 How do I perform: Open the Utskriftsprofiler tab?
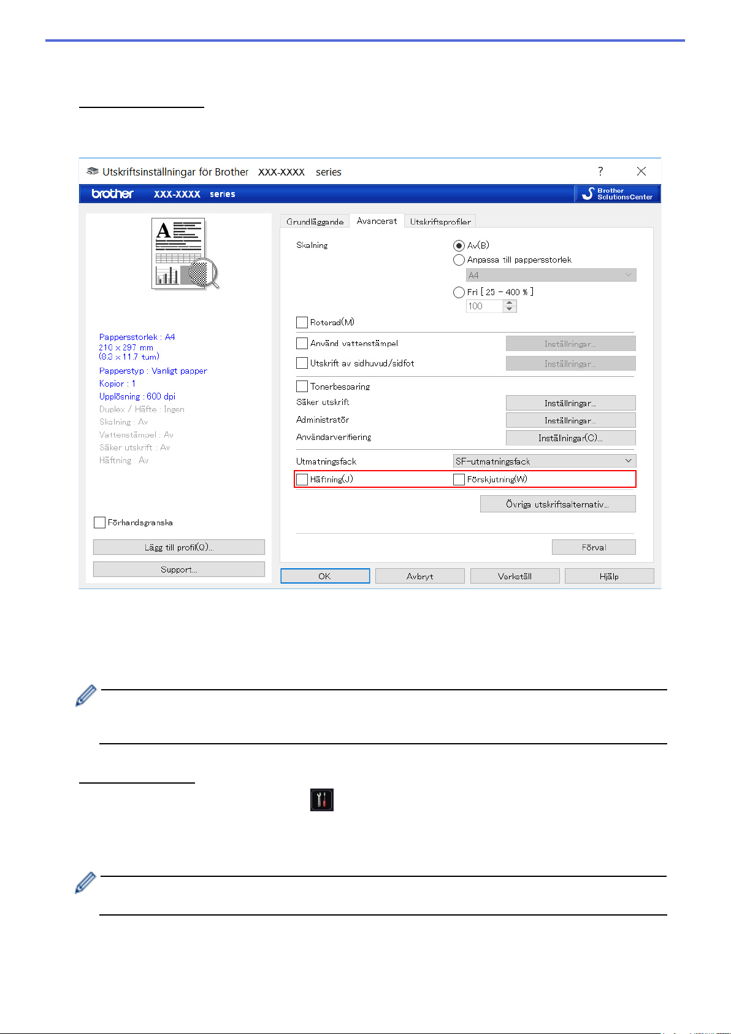[x=440, y=222]
